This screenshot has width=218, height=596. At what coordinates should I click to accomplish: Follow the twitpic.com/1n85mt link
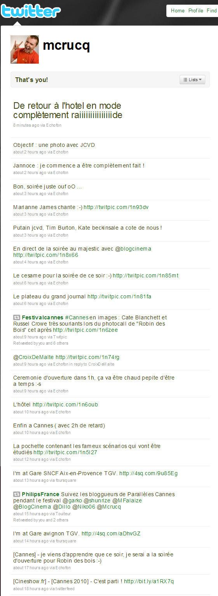click(x=146, y=275)
